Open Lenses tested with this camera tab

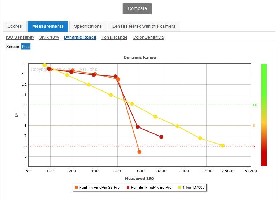[x=144, y=26]
